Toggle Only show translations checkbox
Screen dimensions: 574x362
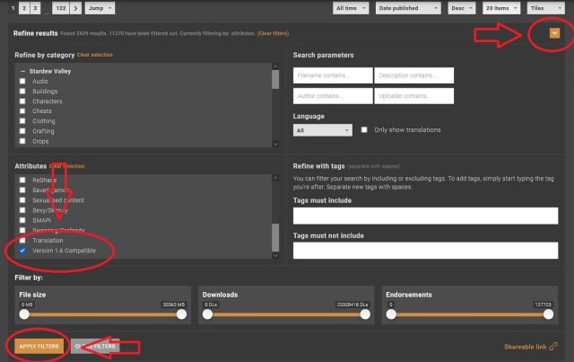tap(364, 129)
